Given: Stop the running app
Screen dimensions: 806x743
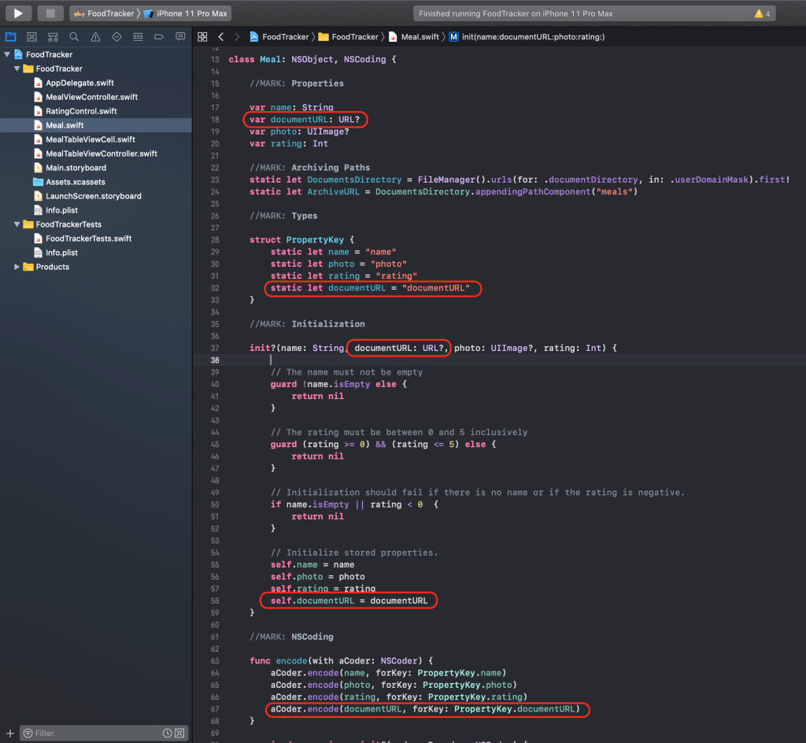Looking at the screenshot, I should (x=50, y=13).
